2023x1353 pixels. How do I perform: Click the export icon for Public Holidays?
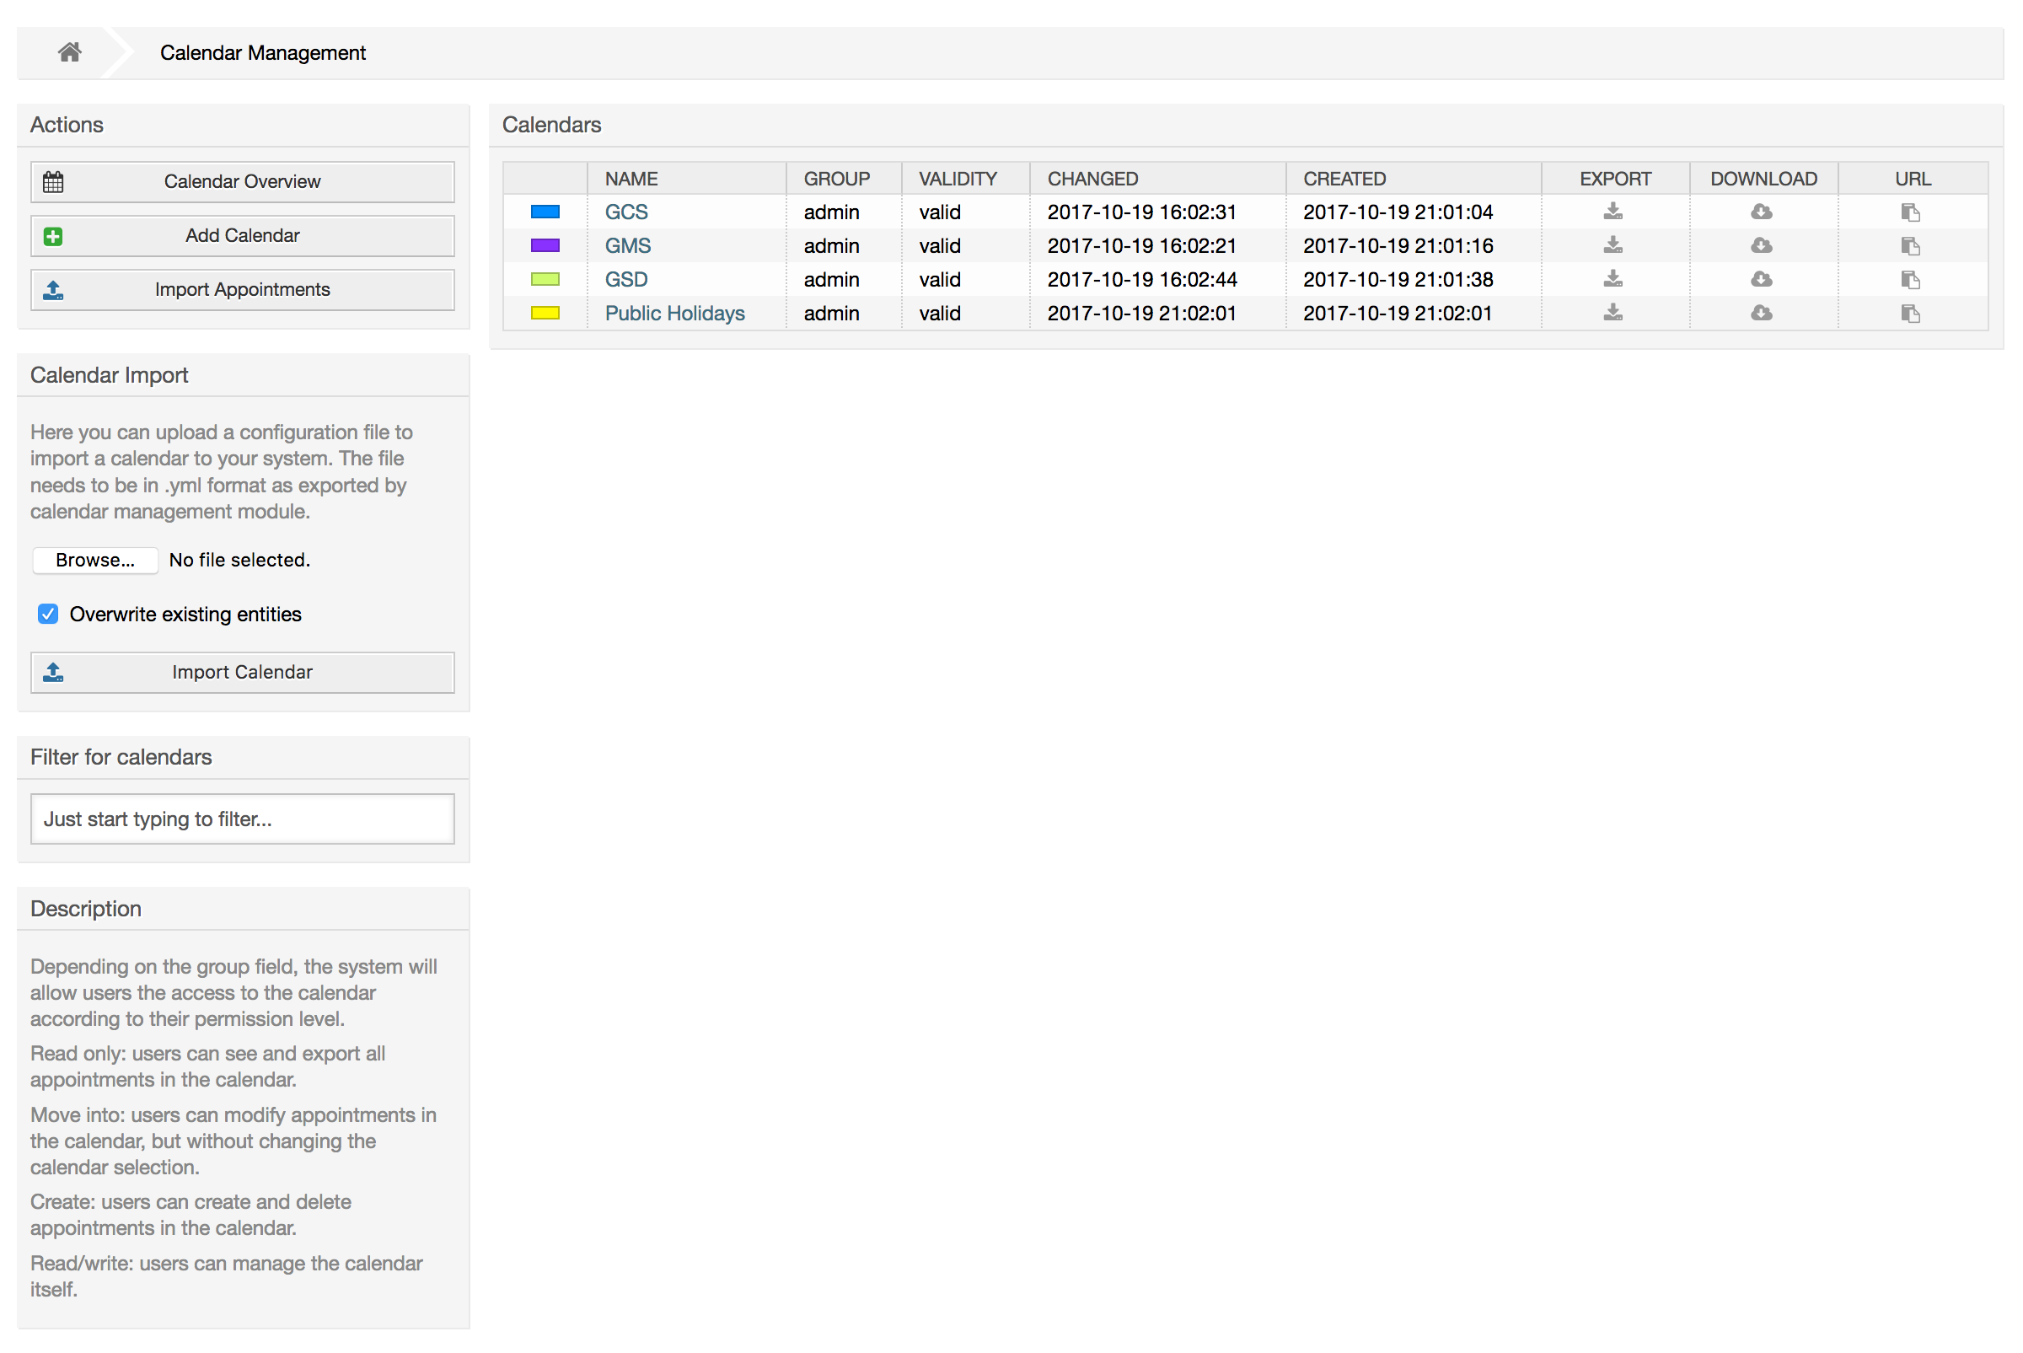[x=1612, y=311]
